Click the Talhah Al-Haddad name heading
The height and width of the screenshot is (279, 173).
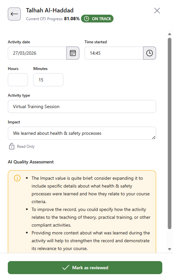point(50,10)
